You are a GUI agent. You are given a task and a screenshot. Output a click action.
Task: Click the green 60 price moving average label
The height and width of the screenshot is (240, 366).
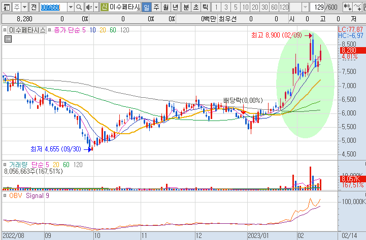113,30
